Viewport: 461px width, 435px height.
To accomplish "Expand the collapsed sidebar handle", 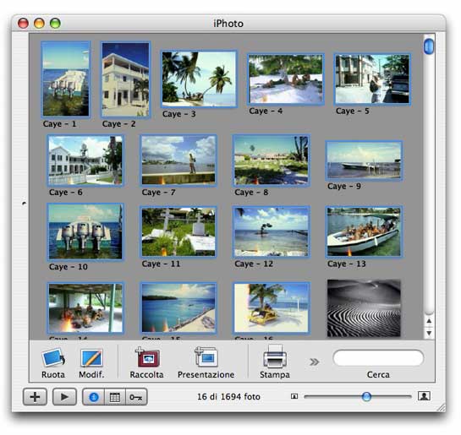I will (x=24, y=203).
